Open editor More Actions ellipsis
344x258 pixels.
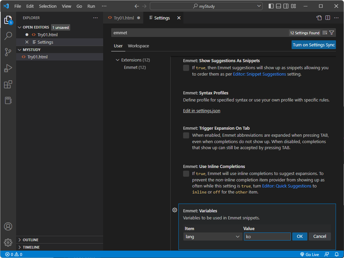click(x=336, y=18)
